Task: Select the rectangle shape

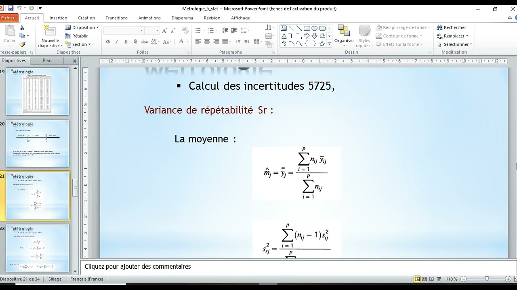Action: click(x=307, y=28)
